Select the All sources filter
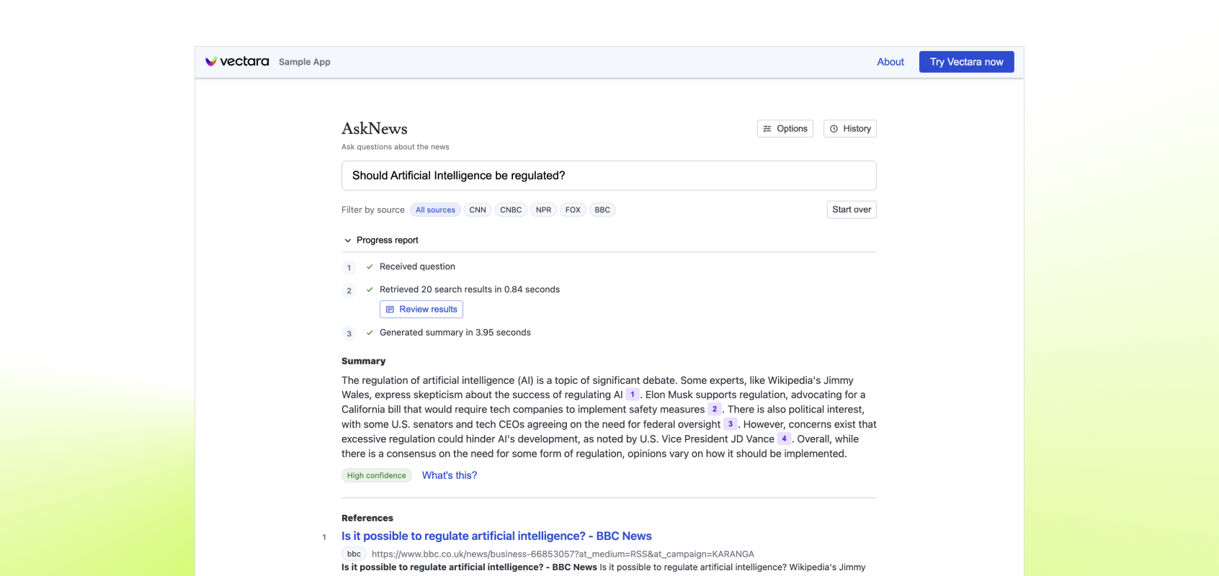 click(435, 210)
